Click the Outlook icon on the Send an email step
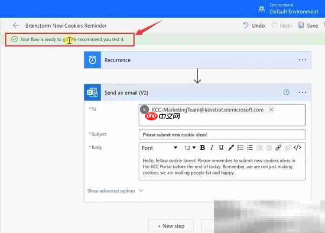325x233 pixels. [x=92, y=92]
